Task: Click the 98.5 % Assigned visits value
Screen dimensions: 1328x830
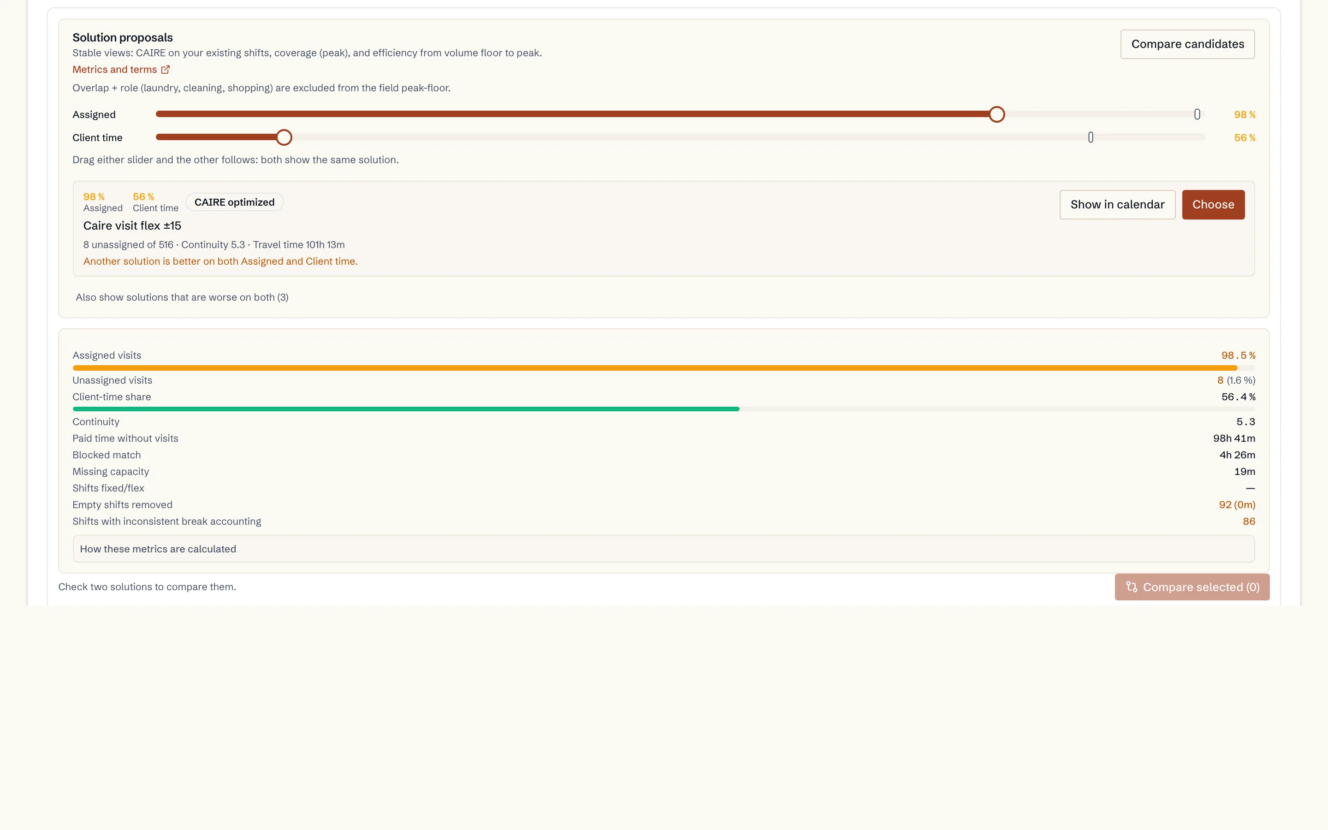Action: (1238, 355)
